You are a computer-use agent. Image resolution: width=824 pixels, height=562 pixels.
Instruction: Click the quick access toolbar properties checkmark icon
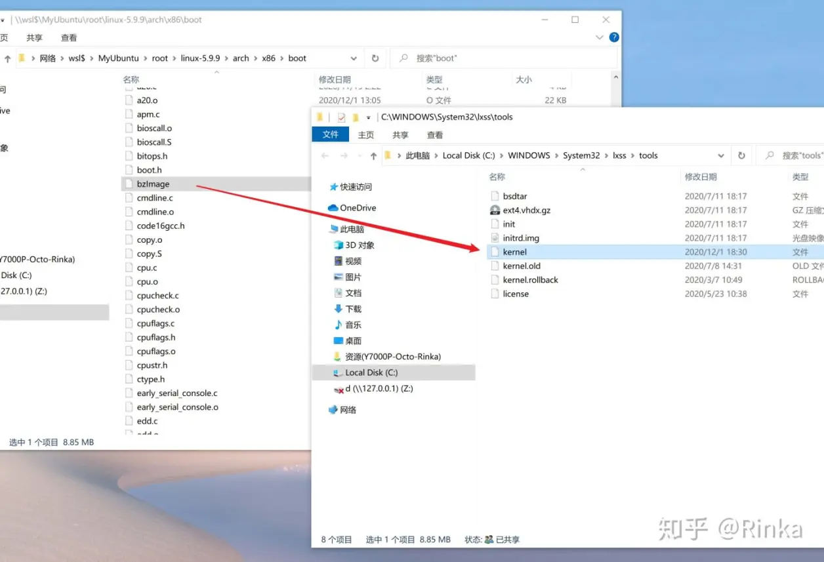pos(341,117)
